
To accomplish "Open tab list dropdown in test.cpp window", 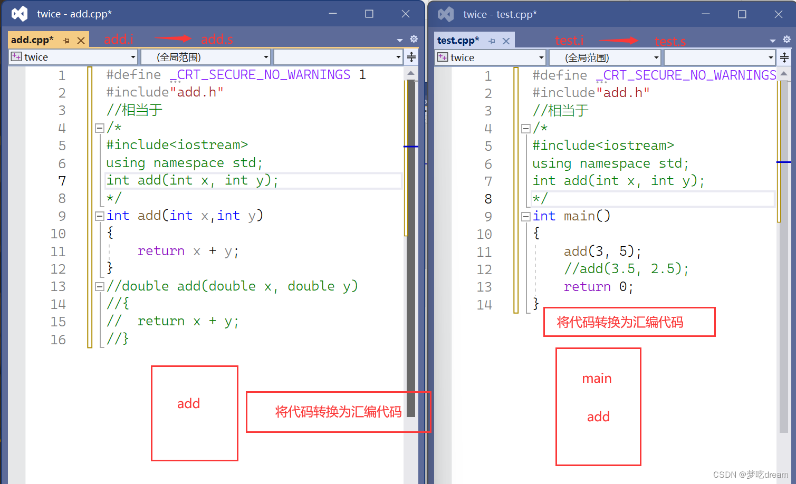I will [x=773, y=41].
